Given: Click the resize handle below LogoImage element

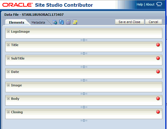Looking at the screenshot, I should coord(84,40).
